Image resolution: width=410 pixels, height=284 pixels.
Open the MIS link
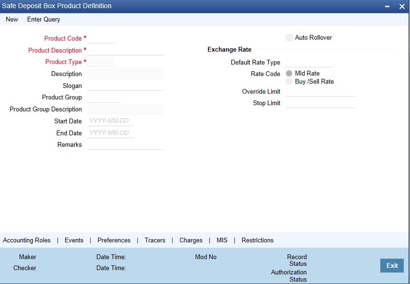point(222,240)
